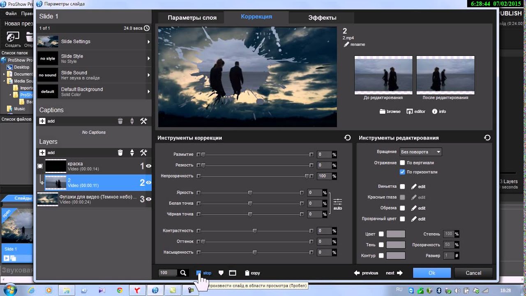Expand Default Background arrow
526x296 pixels.
pos(149,91)
